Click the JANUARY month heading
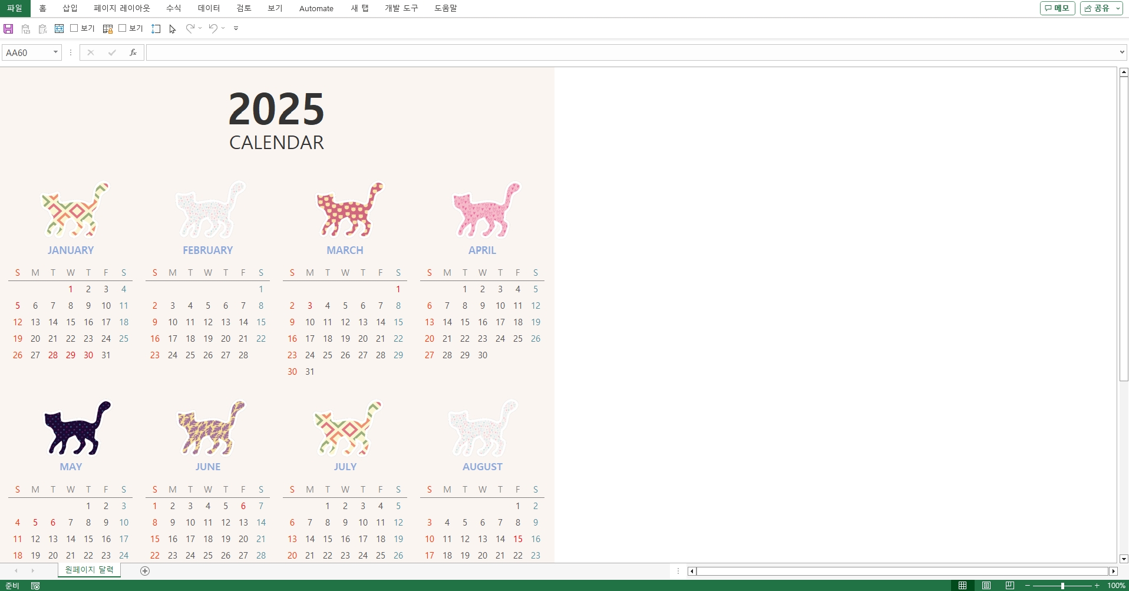1129x591 pixels. (71, 250)
